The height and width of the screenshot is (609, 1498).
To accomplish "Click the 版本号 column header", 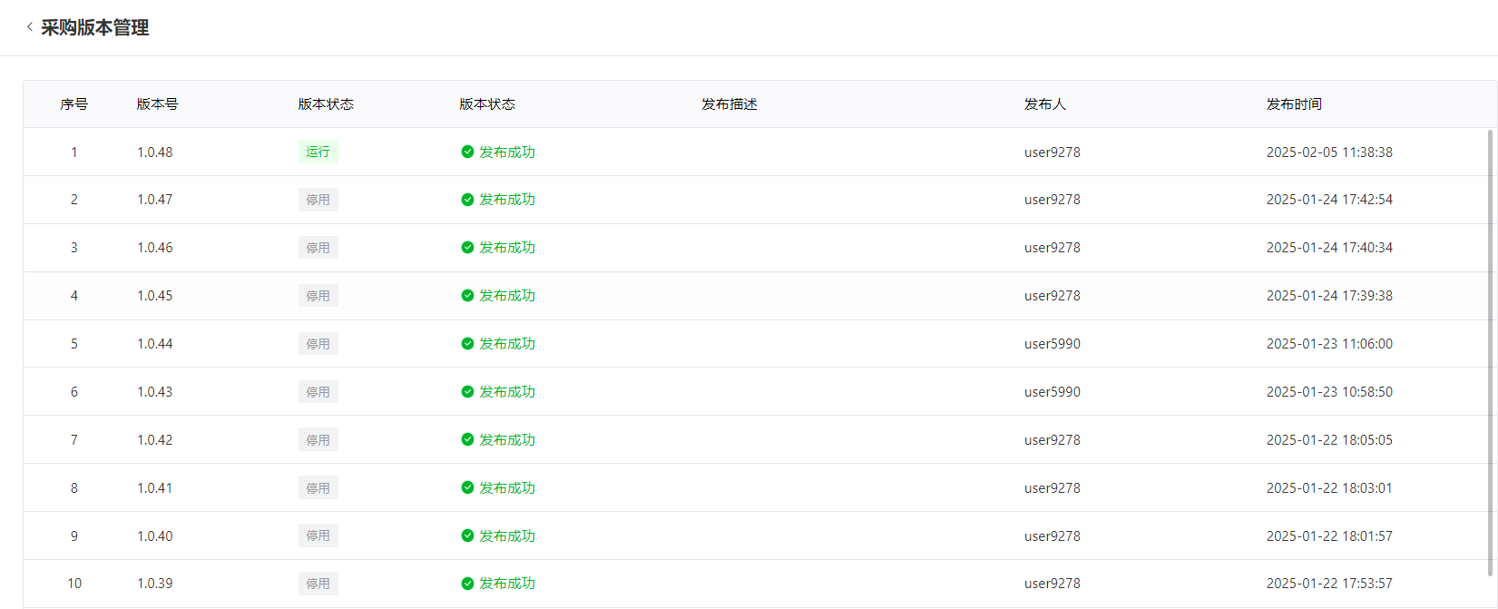I will 157,104.
